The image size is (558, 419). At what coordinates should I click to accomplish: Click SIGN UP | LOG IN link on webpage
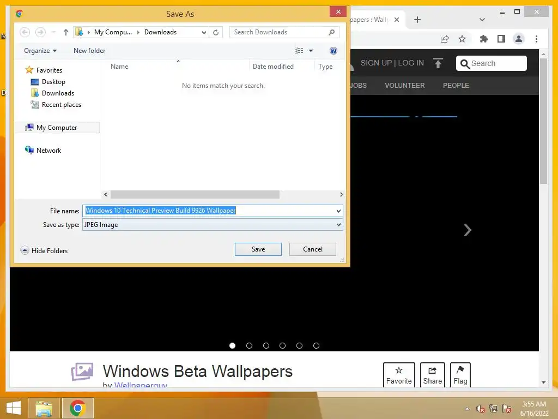pyautogui.click(x=392, y=63)
